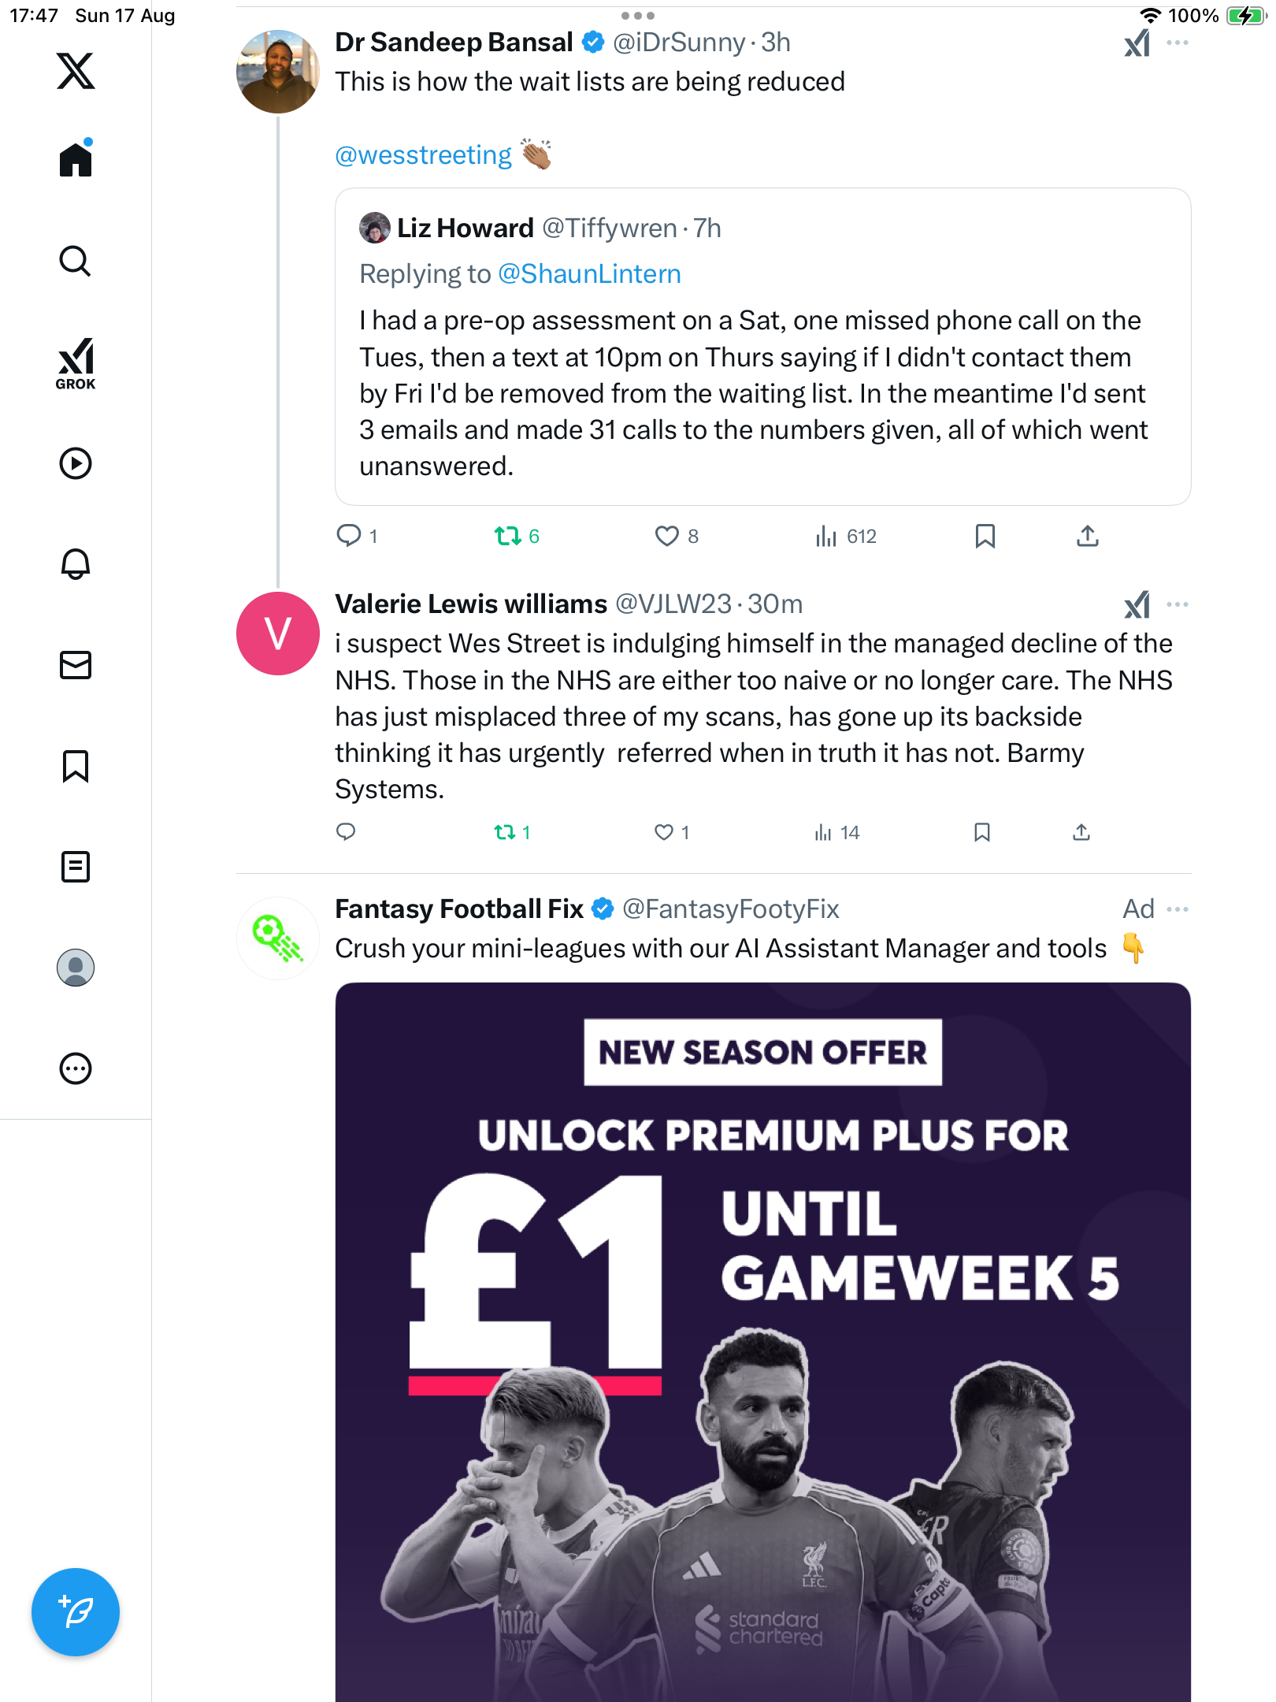Image resolution: width=1276 pixels, height=1702 pixels.
Task: Open the @wesstreeting mention link
Action: 424,155
